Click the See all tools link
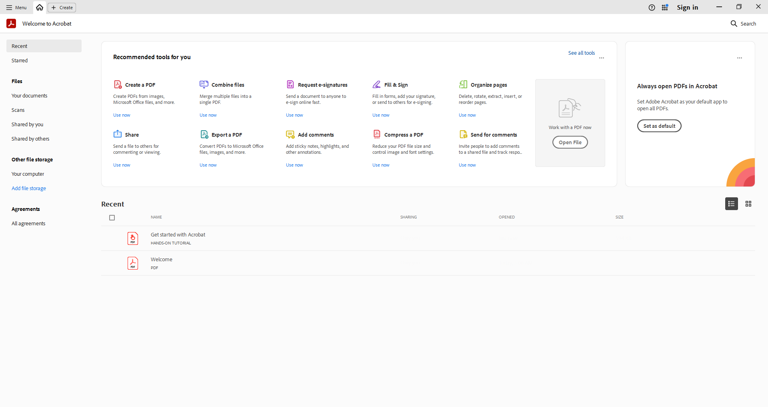Viewport: 768px width, 407px height. tap(581, 53)
